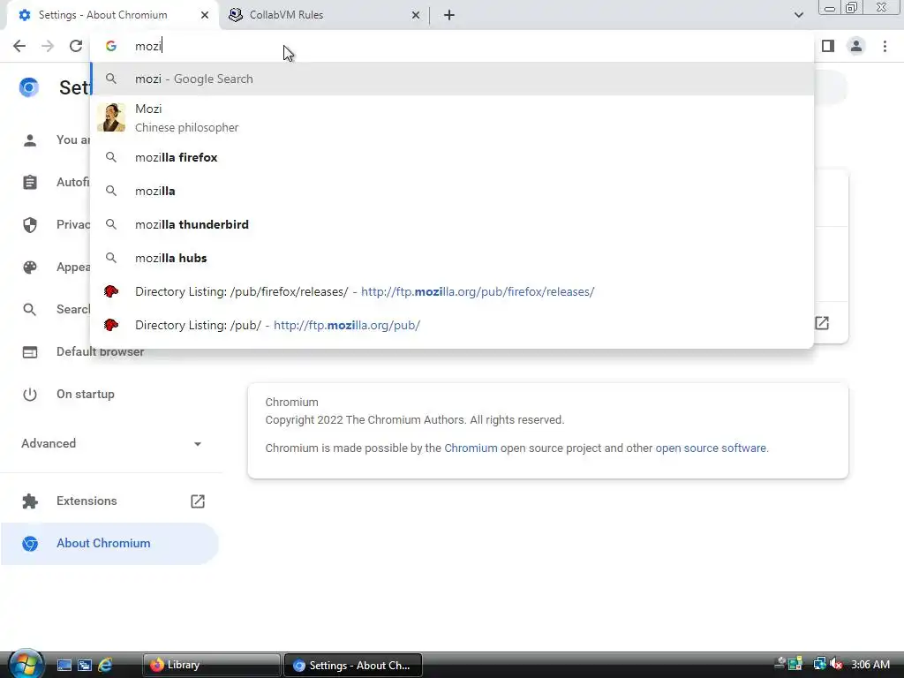Open ftp.mozilla.org/pub/firefox/releases/ history suggestion

[452, 291]
